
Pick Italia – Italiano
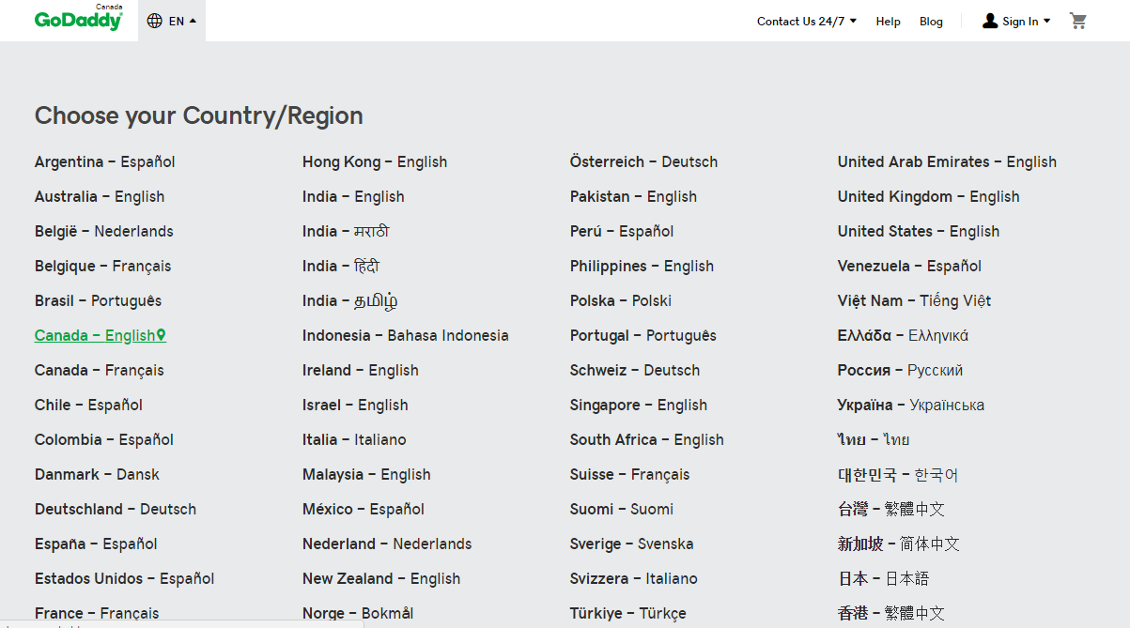click(x=354, y=439)
